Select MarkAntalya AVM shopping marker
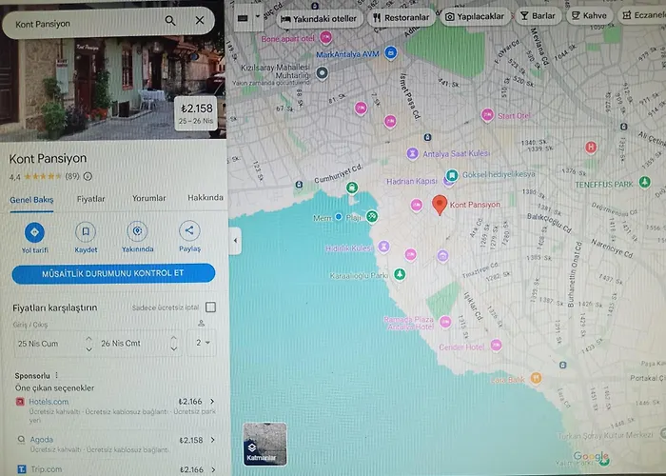 tap(390, 53)
